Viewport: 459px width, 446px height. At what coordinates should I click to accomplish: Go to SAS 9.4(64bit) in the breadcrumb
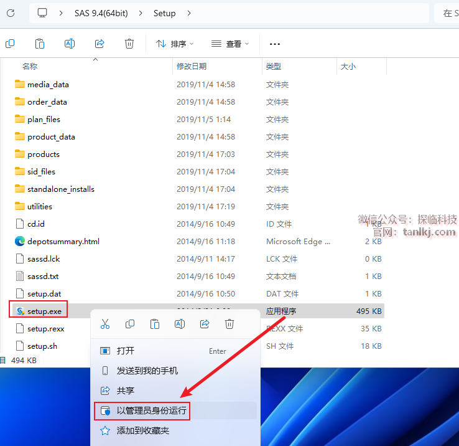(x=101, y=13)
